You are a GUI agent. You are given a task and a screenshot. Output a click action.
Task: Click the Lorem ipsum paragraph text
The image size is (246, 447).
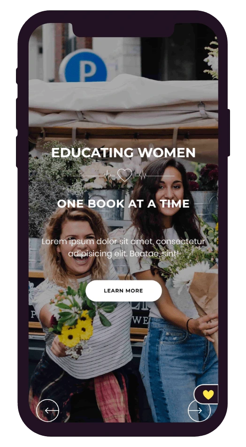[123, 247]
